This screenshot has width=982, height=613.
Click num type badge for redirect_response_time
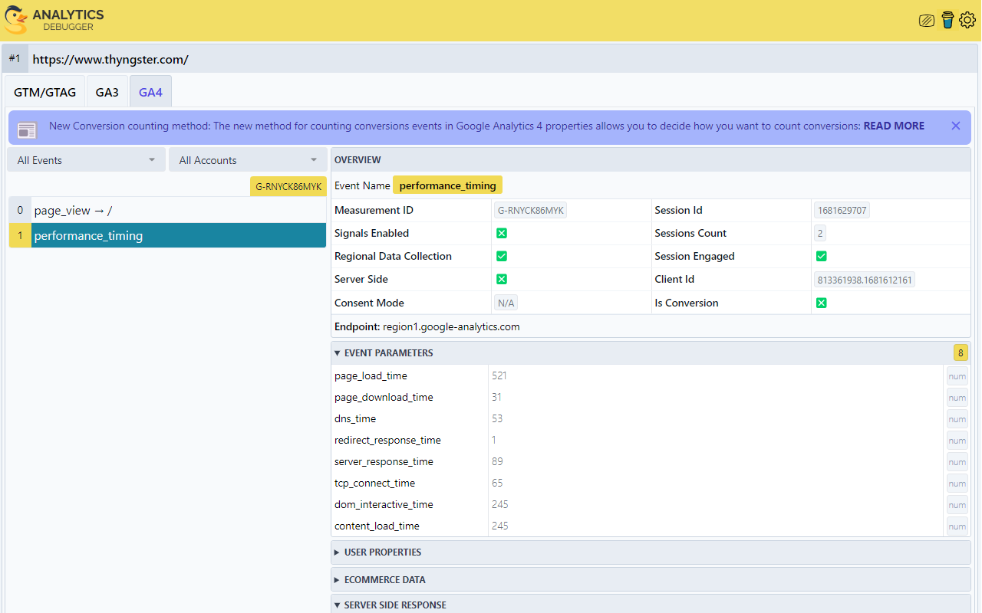point(957,441)
